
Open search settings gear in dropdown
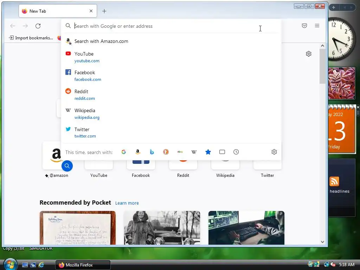274,152
